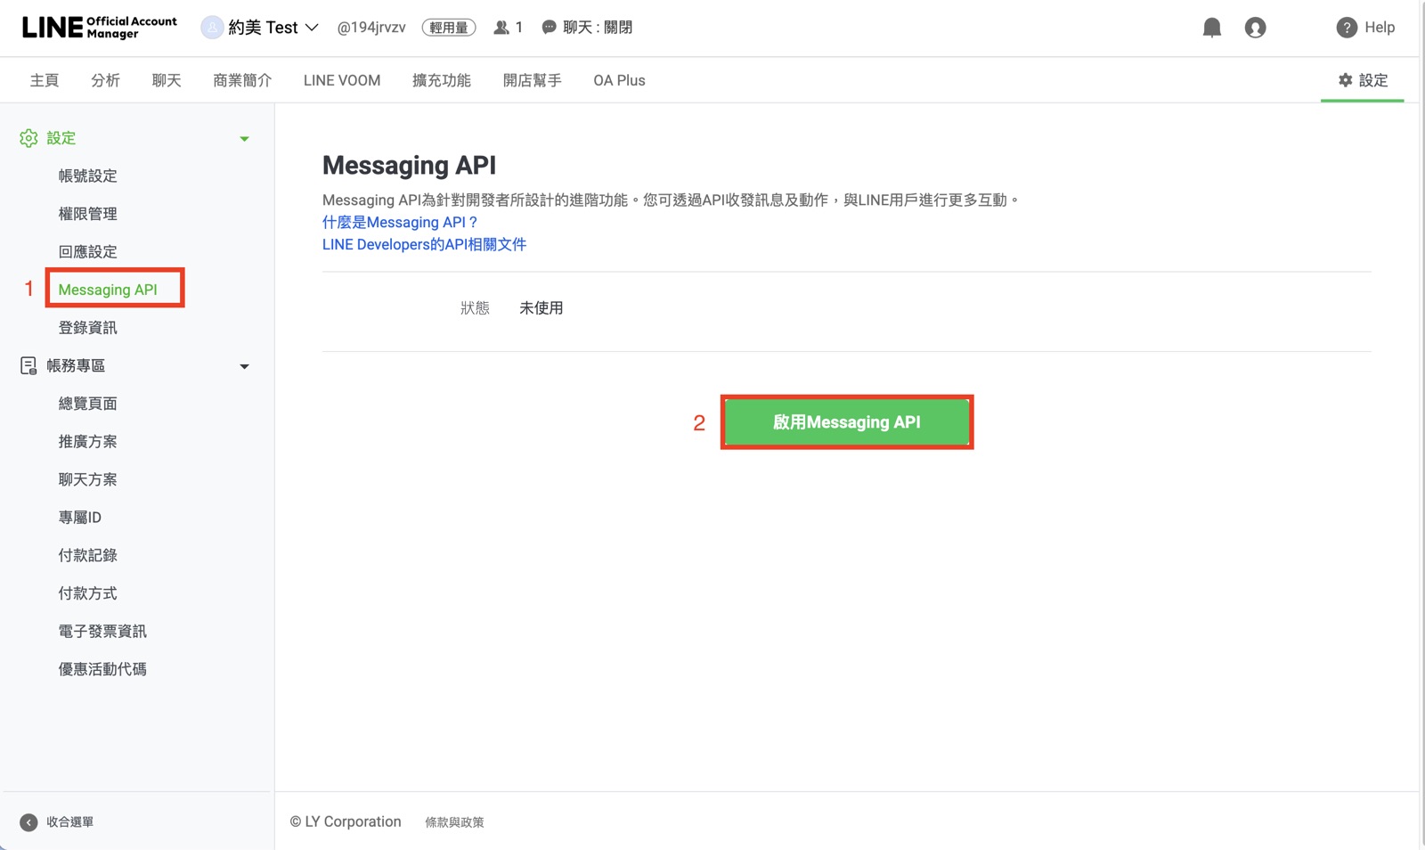Switch to the 分析 tab

click(105, 80)
